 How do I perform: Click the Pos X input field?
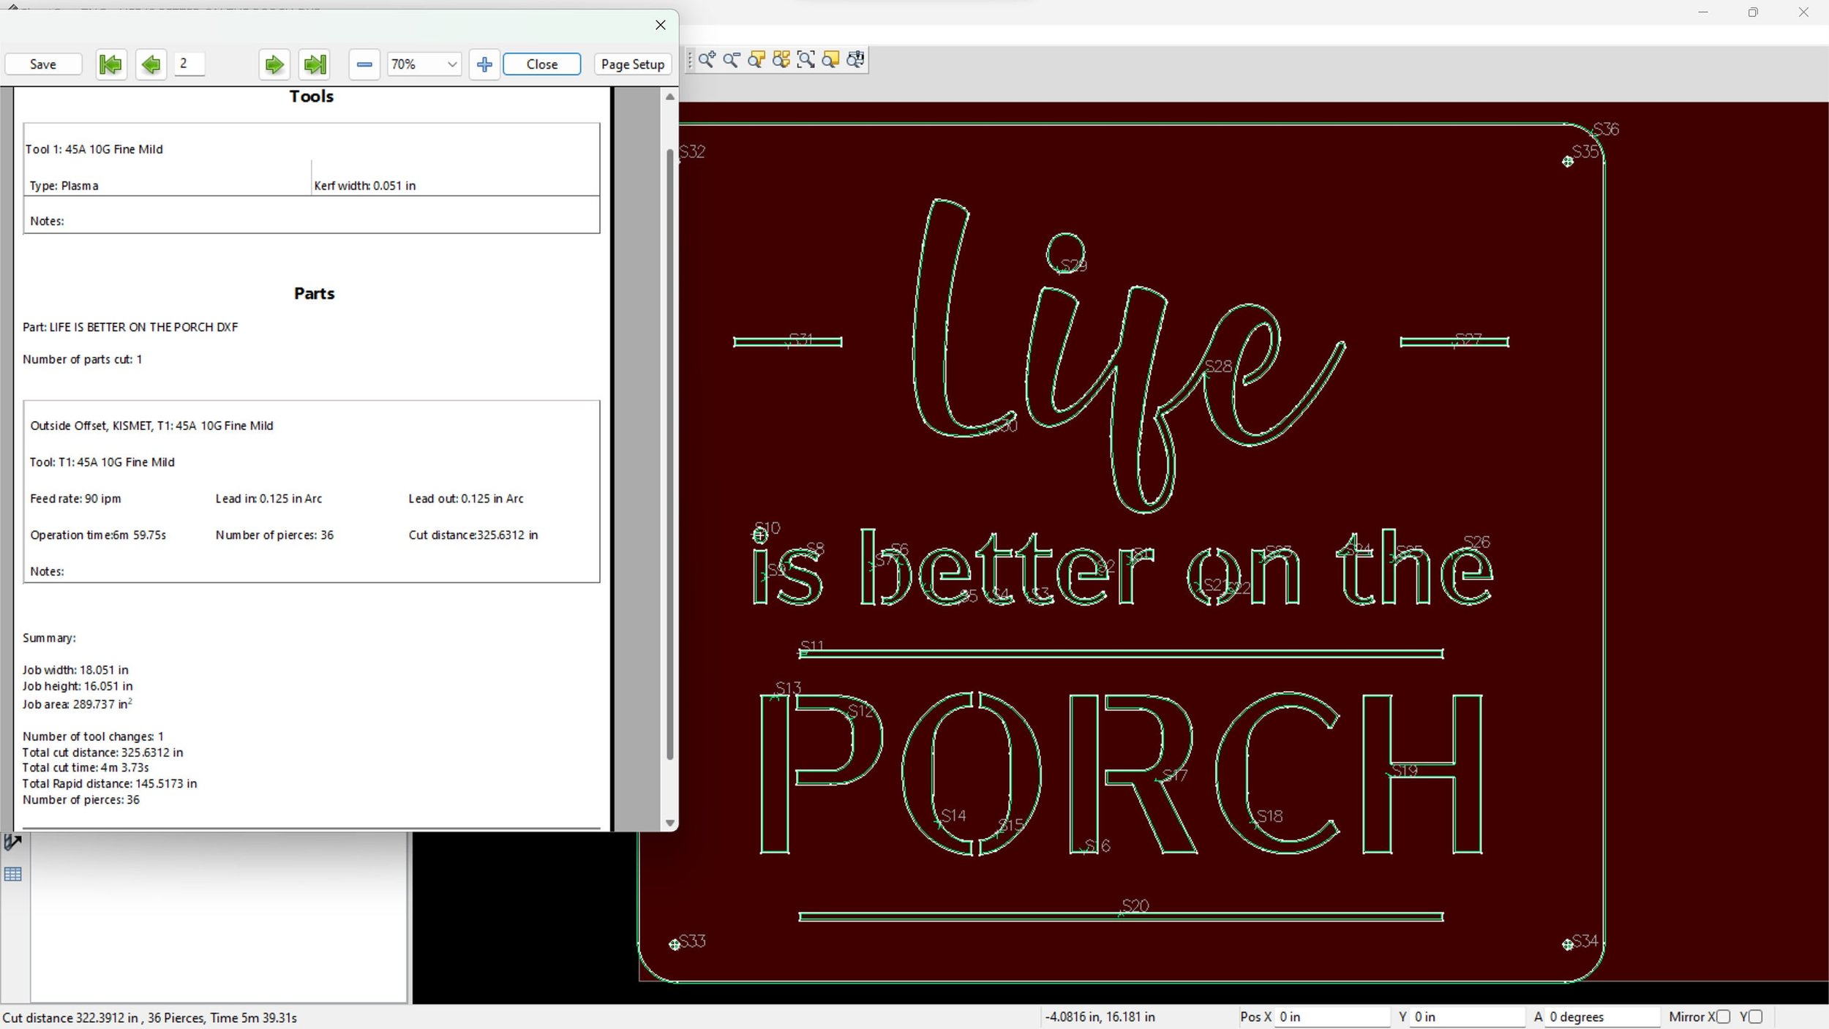pos(1332,1017)
